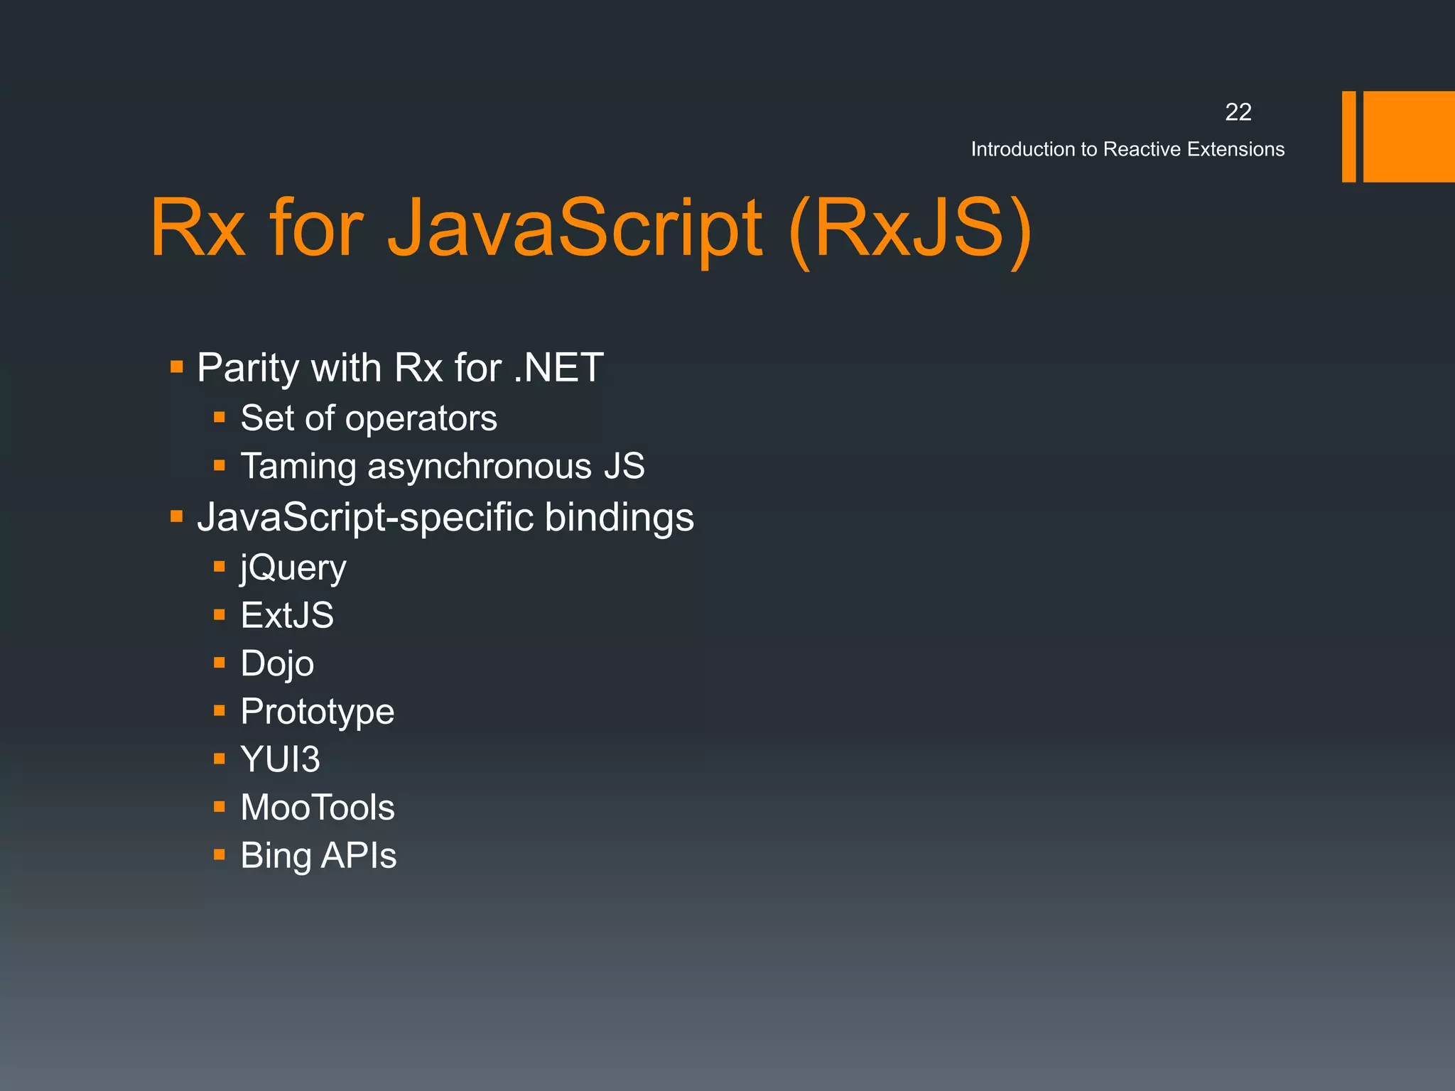Click the Prototype list item
This screenshot has height=1091, width=1455.
click(317, 712)
